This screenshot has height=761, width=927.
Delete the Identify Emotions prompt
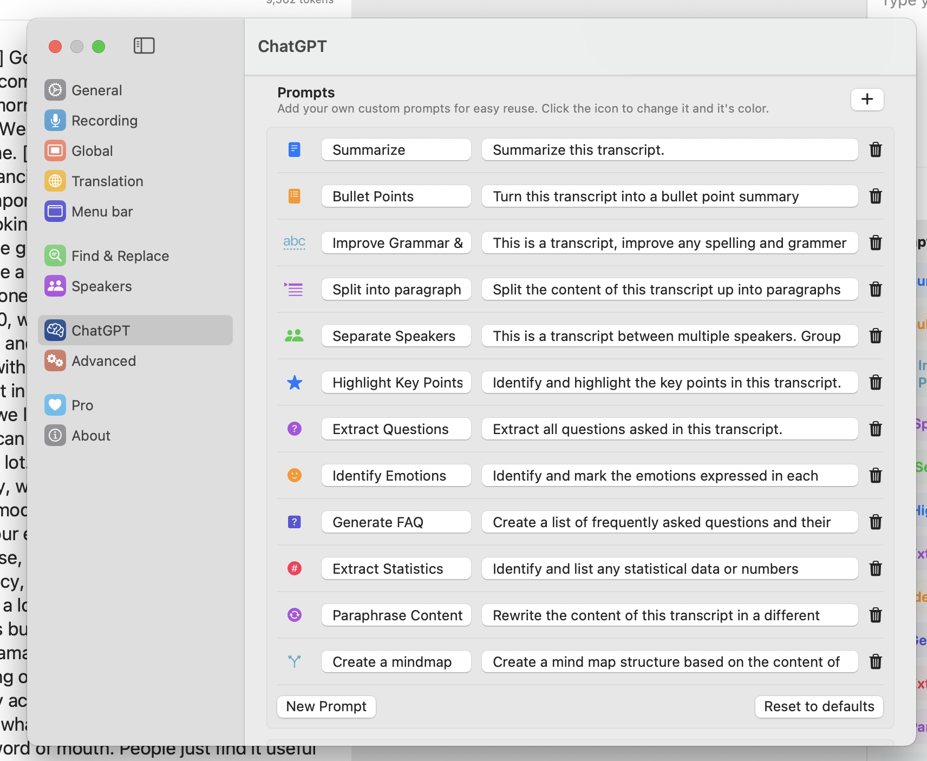[x=876, y=475]
